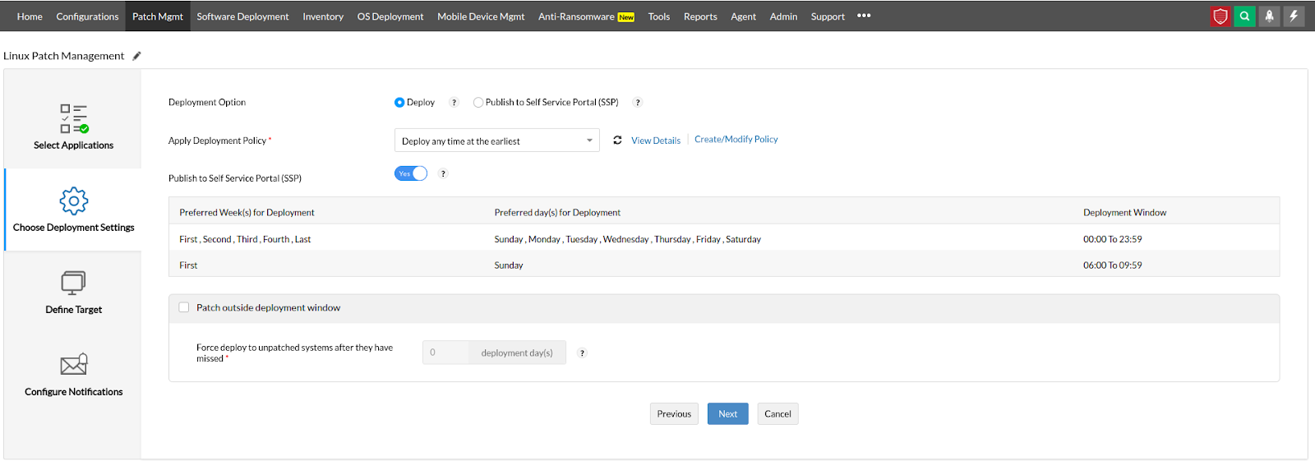Image resolution: width=1315 pixels, height=461 pixels.
Task: Click the Create/Modify Policy link
Action: (x=736, y=140)
